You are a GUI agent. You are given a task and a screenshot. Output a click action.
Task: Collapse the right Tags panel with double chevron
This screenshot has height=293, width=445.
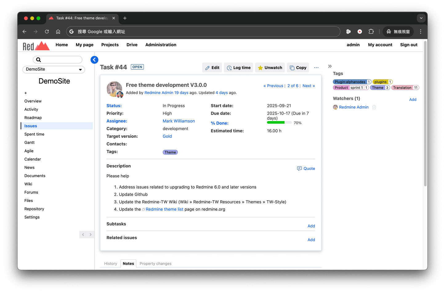point(330,66)
